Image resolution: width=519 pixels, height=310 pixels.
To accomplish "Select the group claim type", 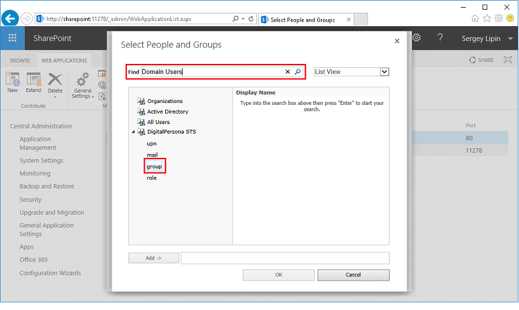I will pos(154,166).
